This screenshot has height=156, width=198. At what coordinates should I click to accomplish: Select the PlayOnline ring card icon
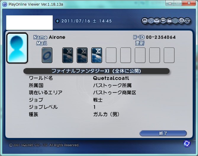(47, 55)
